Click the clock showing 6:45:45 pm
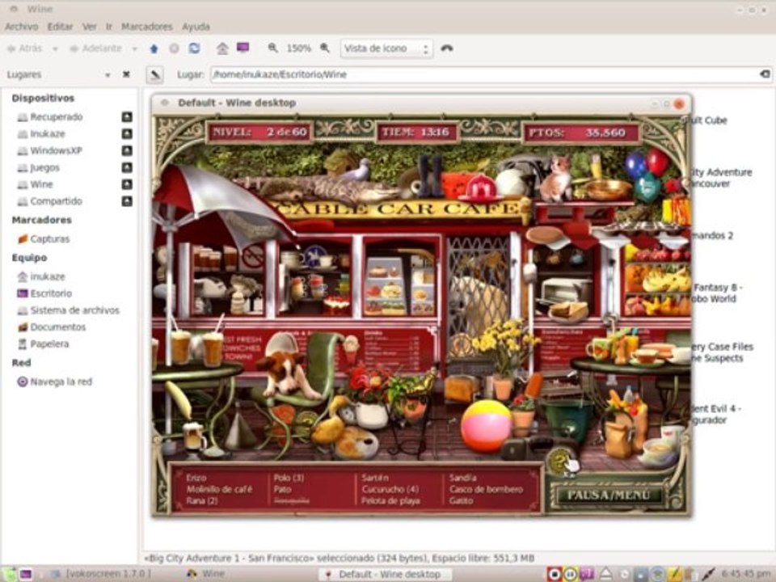Image resolution: width=776 pixels, height=582 pixels. [x=745, y=574]
